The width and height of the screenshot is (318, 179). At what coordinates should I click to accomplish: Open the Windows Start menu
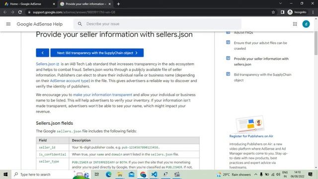coord(5,175)
